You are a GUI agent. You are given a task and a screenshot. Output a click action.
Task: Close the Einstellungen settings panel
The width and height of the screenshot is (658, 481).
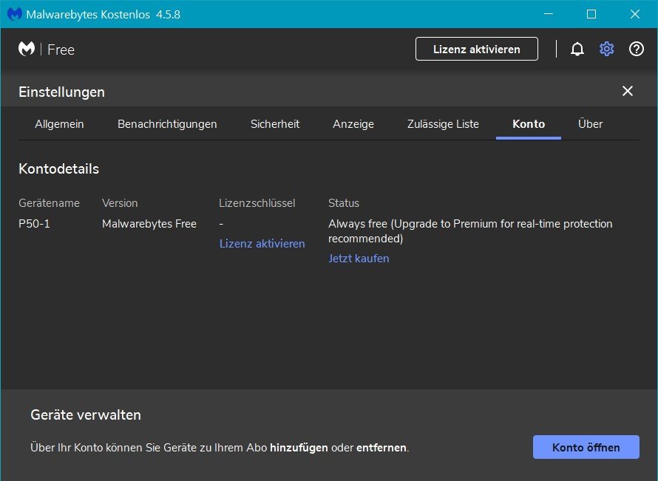[628, 91]
